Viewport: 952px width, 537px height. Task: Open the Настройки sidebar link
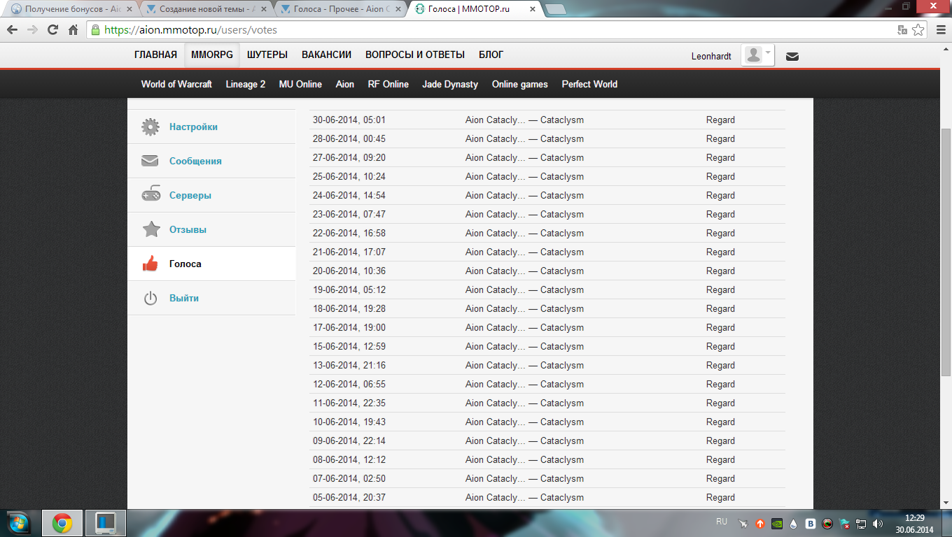(x=193, y=127)
